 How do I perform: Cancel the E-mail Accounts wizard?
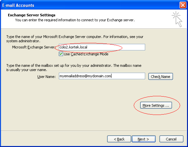(x=171, y=139)
